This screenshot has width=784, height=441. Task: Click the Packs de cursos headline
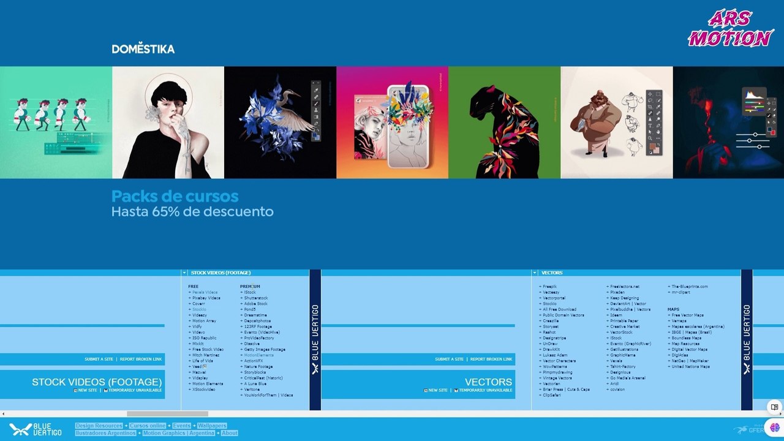(175, 197)
